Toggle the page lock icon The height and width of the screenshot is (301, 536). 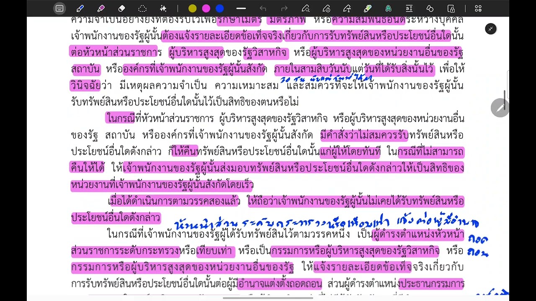pos(451,8)
